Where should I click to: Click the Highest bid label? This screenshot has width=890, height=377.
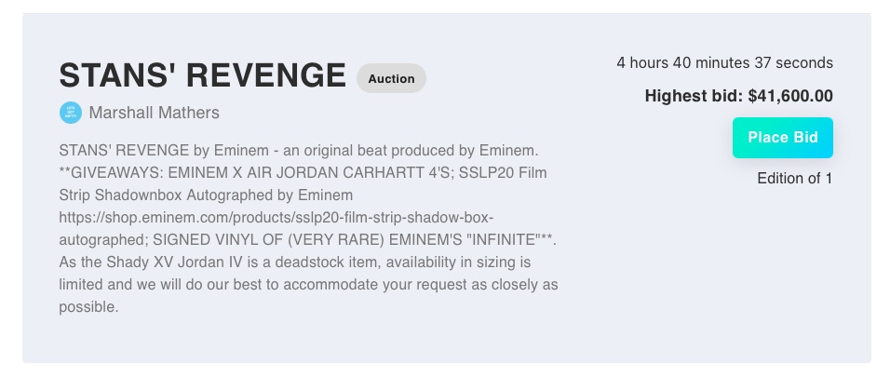coord(694,96)
